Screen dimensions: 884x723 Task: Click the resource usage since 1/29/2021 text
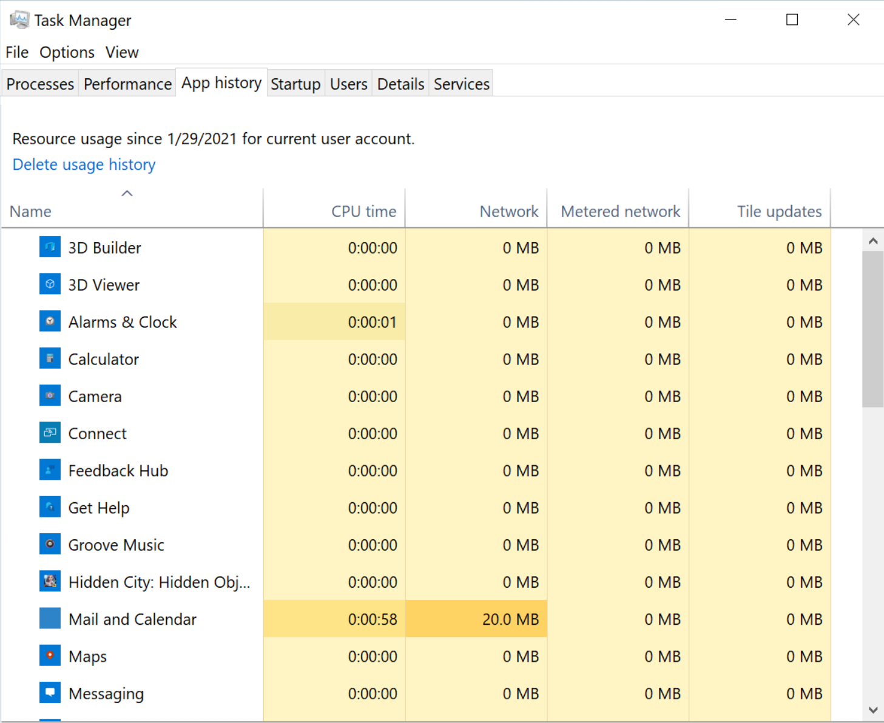coord(214,139)
